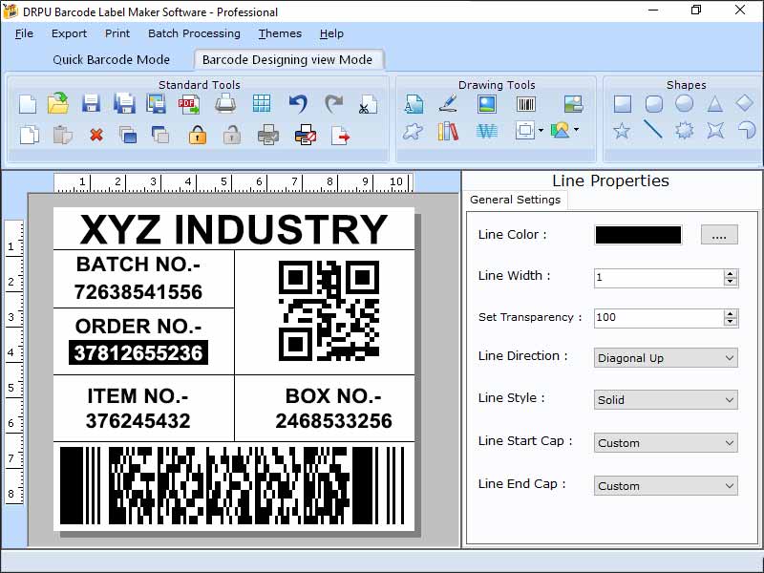Expand the Line End Cap combo box
The image size is (764, 573).
pos(666,485)
